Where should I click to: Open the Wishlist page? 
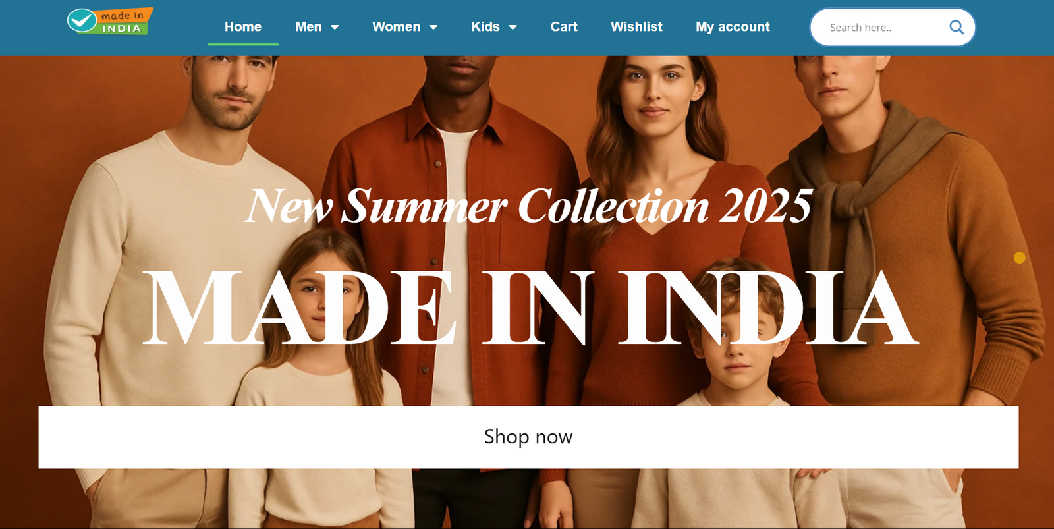pos(636,27)
